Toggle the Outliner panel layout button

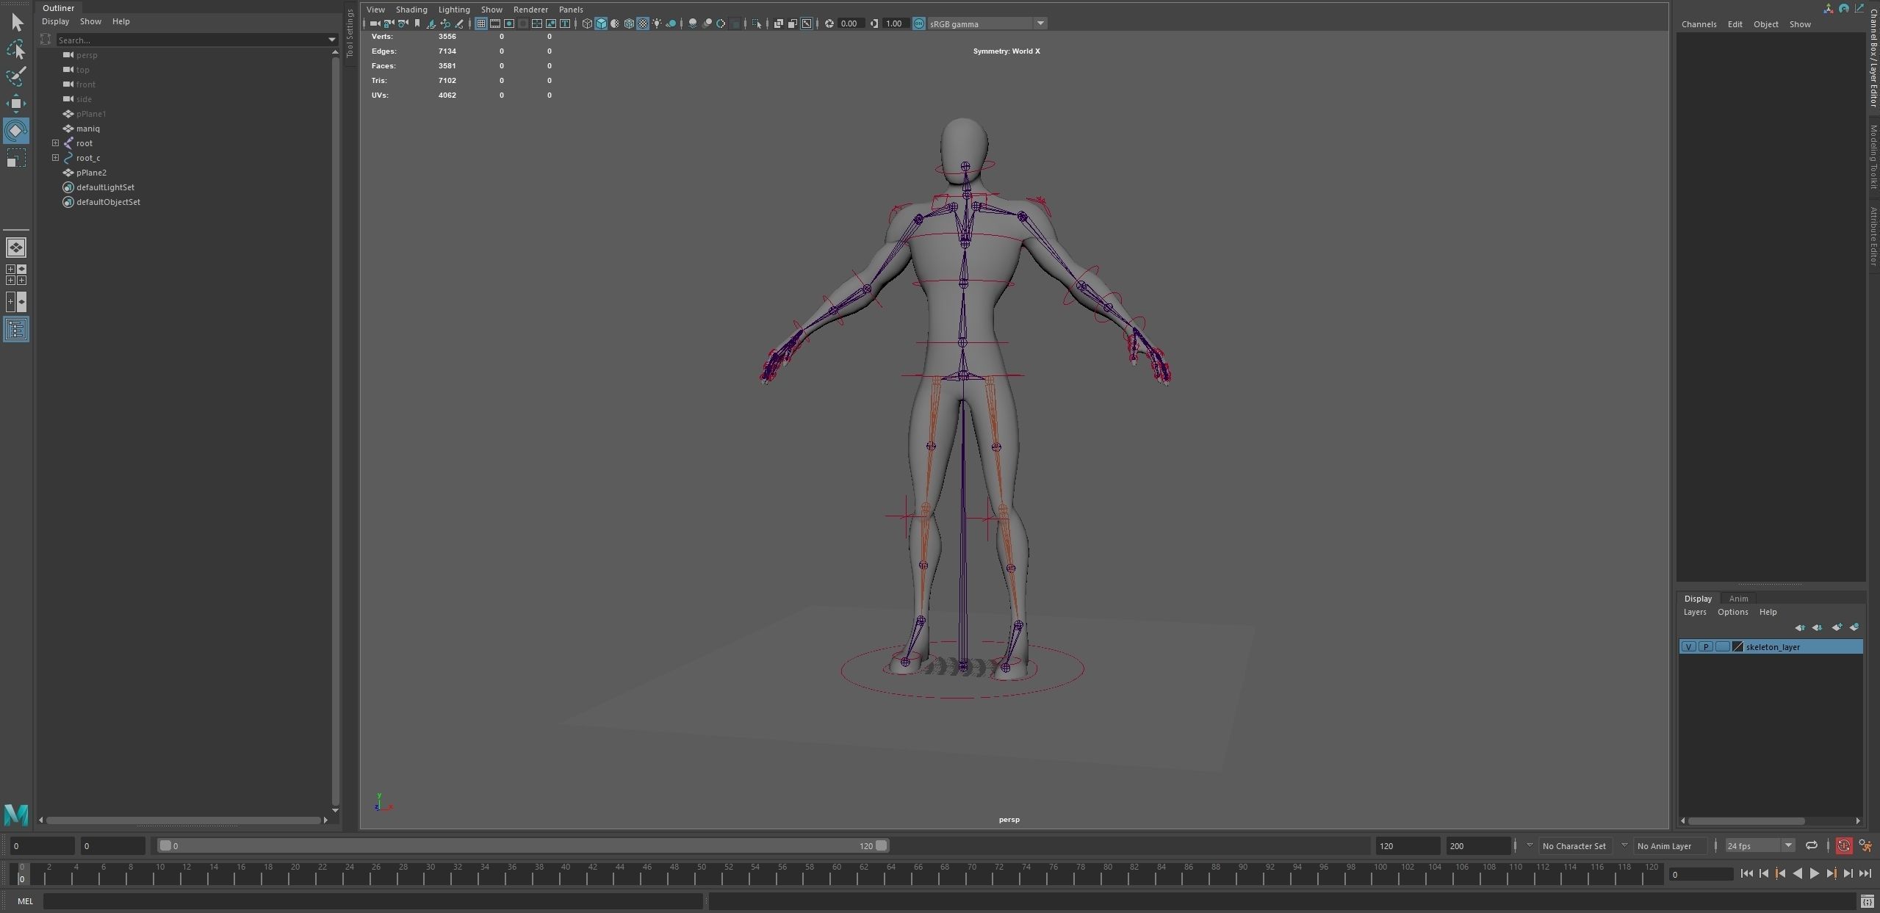tap(16, 329)
